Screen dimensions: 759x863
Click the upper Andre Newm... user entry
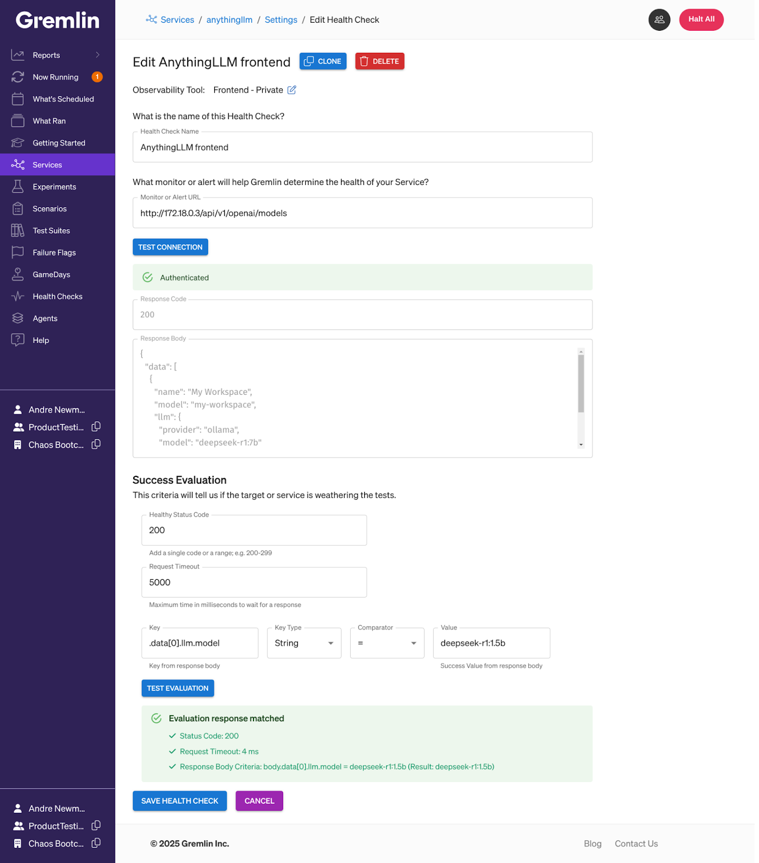[x=50, y=409]
